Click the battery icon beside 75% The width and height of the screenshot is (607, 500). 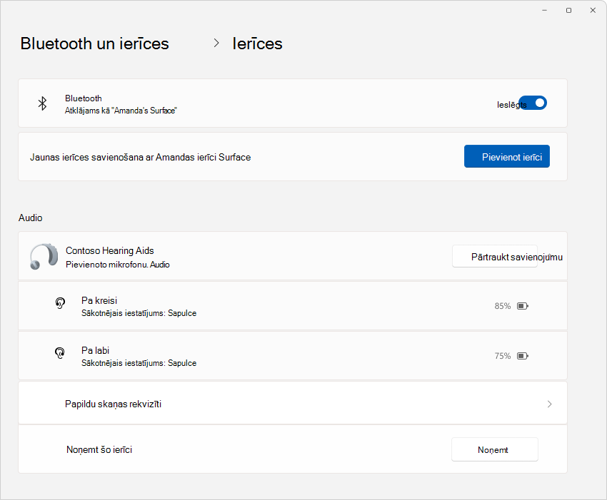tap(523, 356)
